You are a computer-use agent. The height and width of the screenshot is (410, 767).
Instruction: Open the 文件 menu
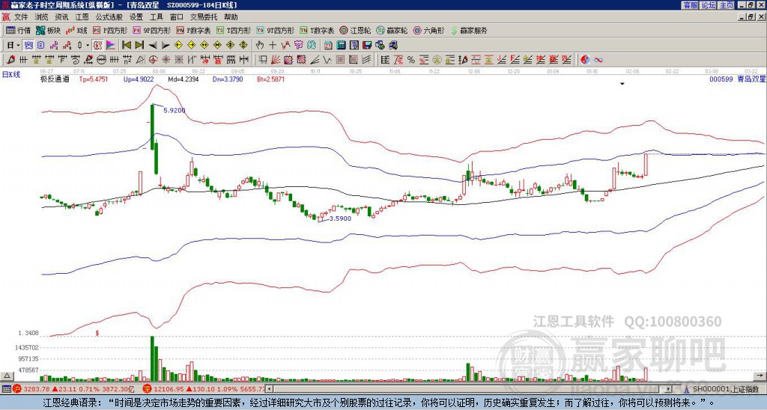(x=21, y=17)
